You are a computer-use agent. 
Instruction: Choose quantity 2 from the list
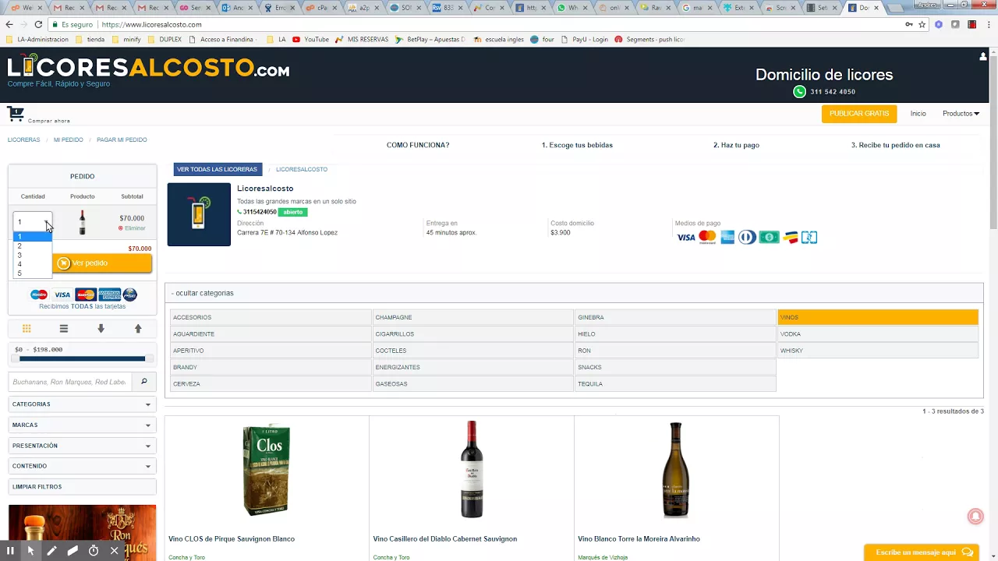coord(33,246)
